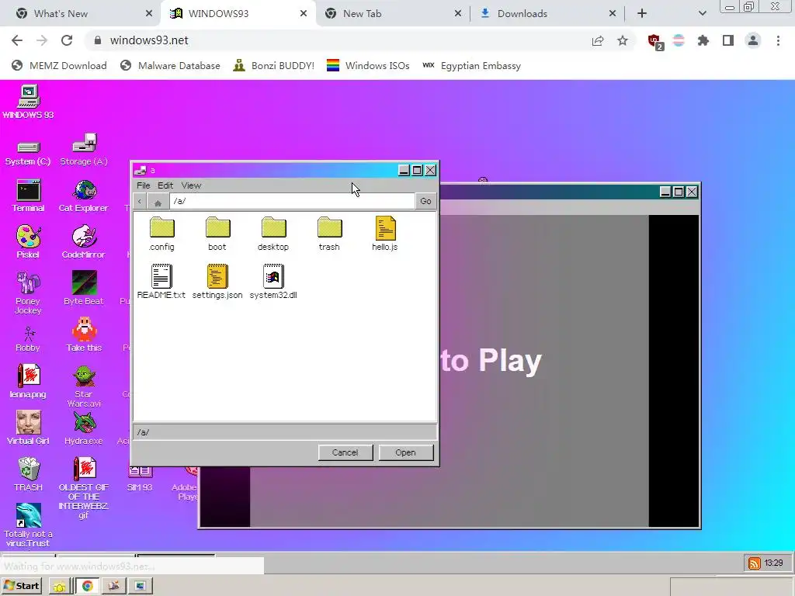
Task: Open a new browser tab with plus
Action: [642, 14]
